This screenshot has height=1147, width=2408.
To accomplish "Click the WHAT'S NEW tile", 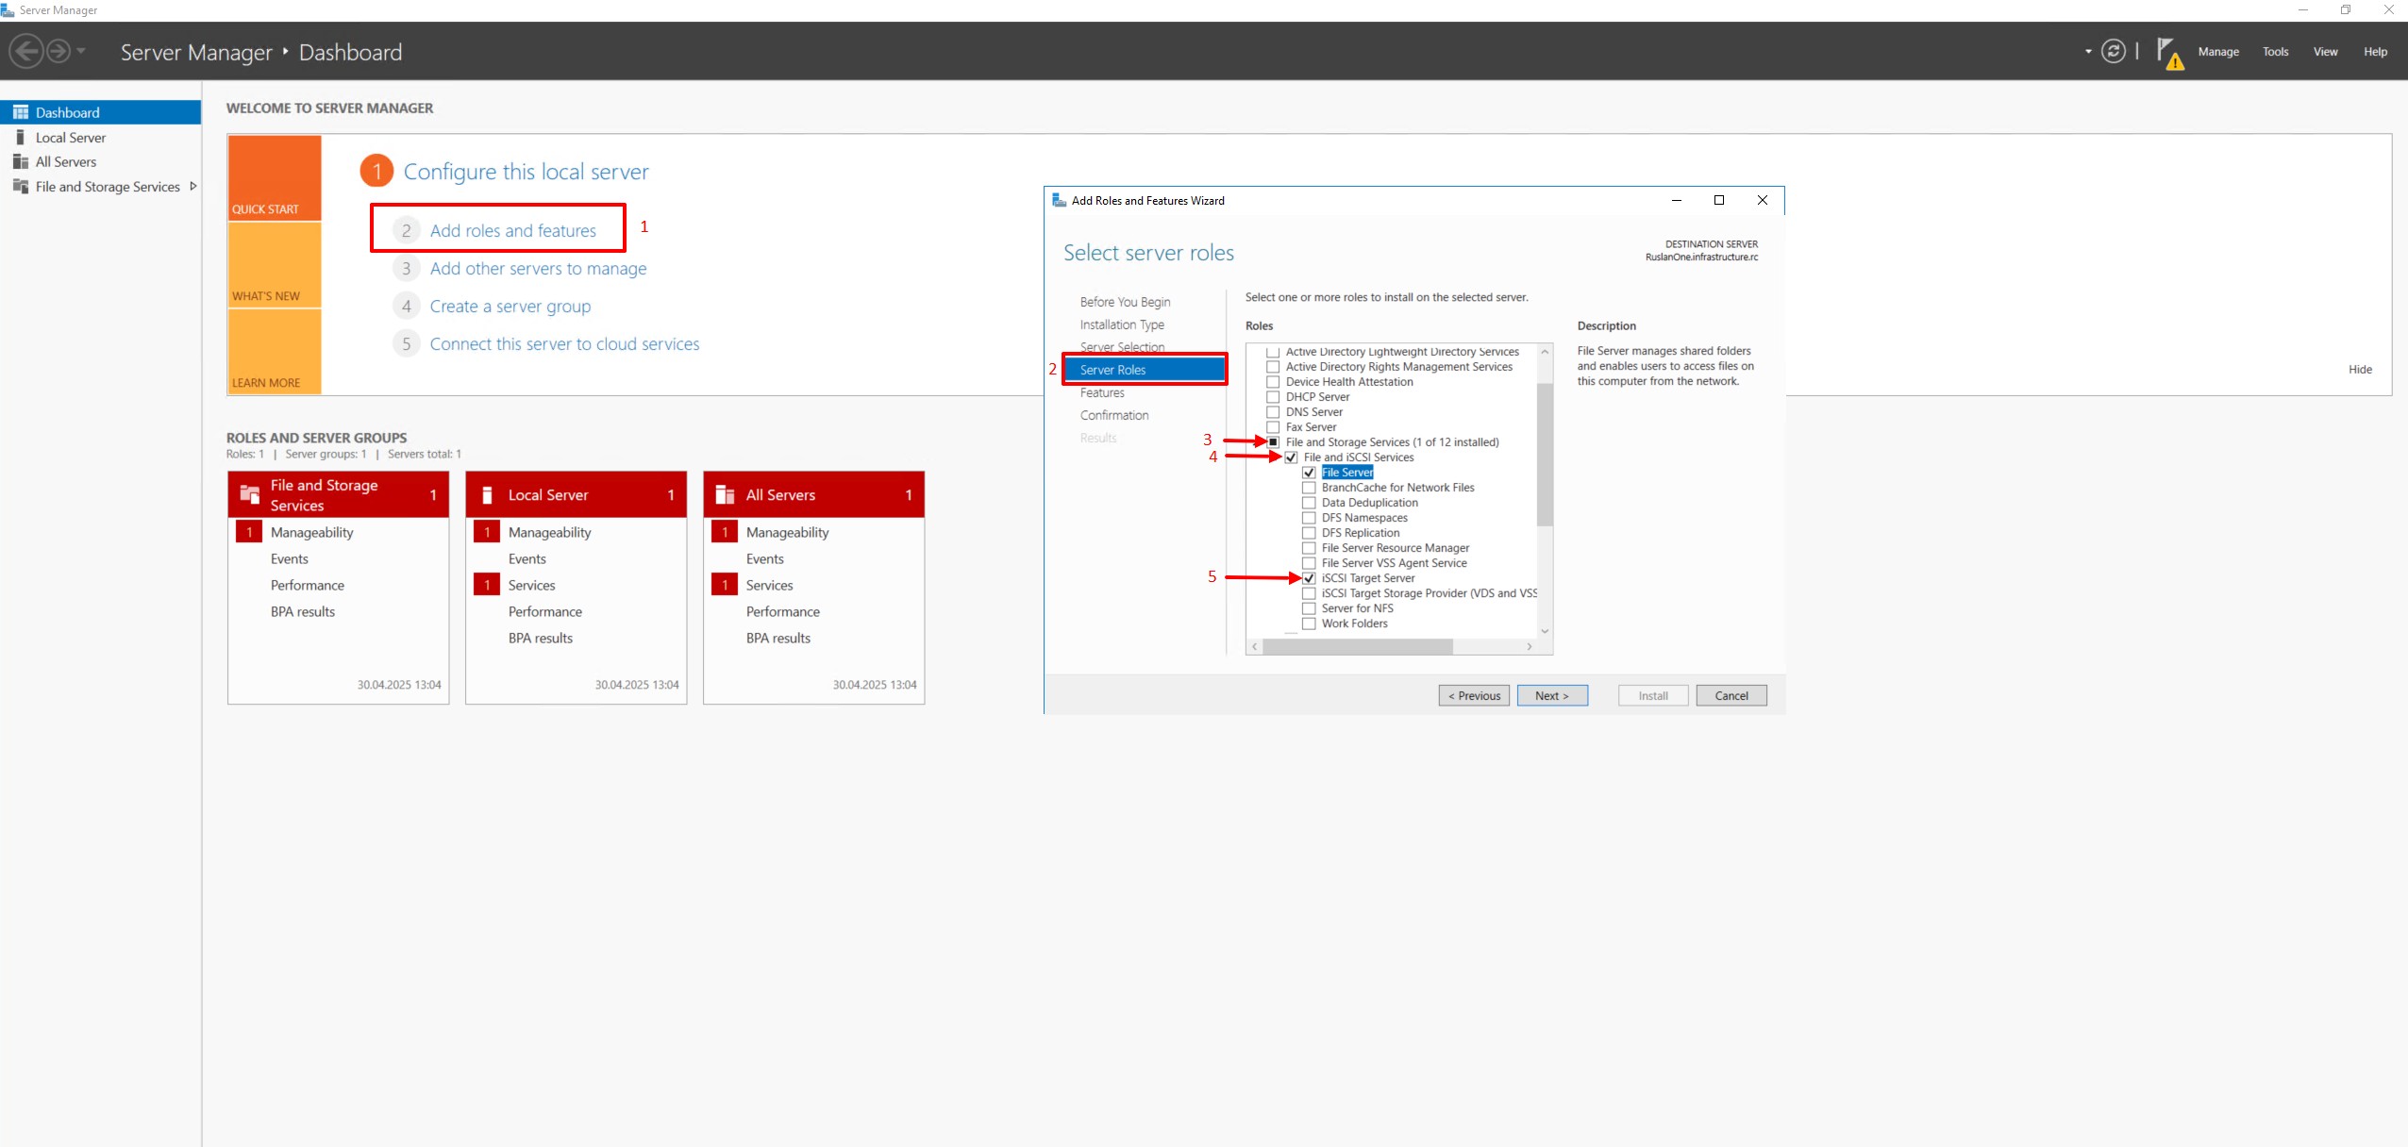I will (275, 265).
